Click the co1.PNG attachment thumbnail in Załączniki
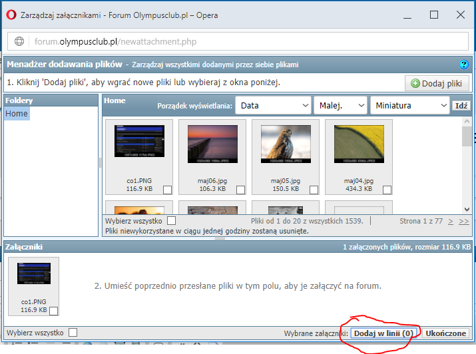The image size is (476, 354). [33, 277]
